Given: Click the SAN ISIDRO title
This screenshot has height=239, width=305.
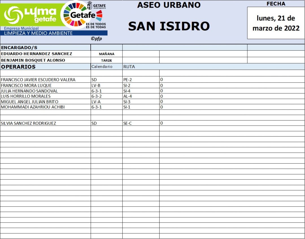Looking at the screenshot, I should click(x=169, y=26).
